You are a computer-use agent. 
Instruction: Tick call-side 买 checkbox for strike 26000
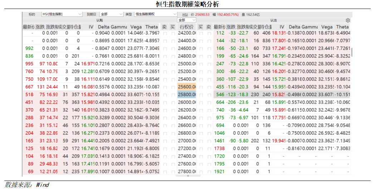(x=173, y=102)
